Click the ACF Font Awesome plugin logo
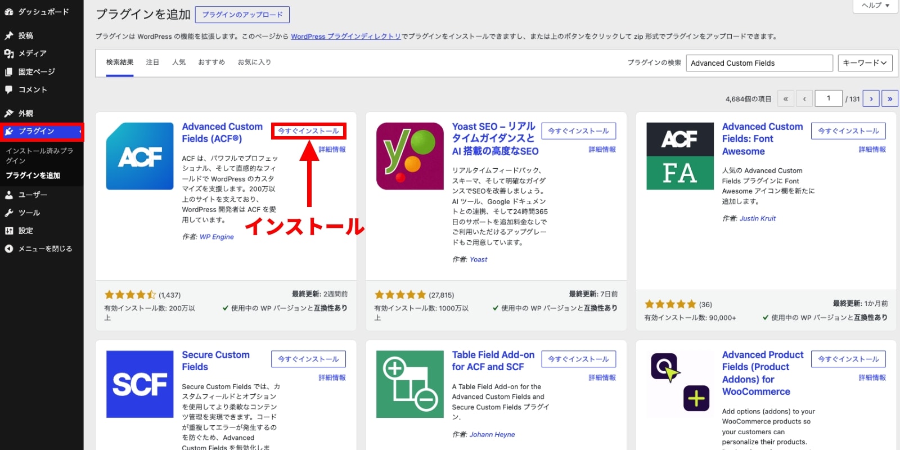Image resolution: width=900 pixels, height=450 pixels. click(680, 156)
